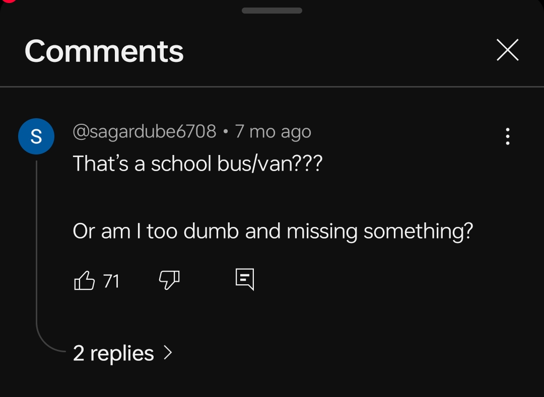Expand the 2 replies thread
Screen dimensions: 544x397
[x=113, y=353]
